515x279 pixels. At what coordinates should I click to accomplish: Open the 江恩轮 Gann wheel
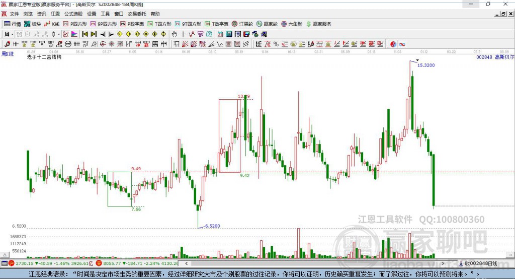tap(242, 24)
